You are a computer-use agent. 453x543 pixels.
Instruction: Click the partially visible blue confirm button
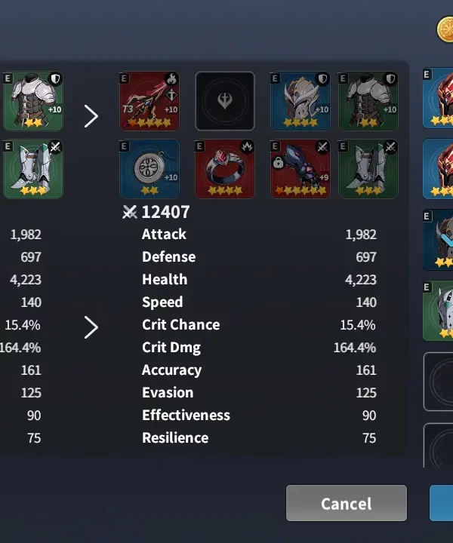(x=441, y=503)
